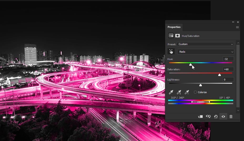Collapse the panel with double arrows
The image size is (244, 141).
(233, 22)
